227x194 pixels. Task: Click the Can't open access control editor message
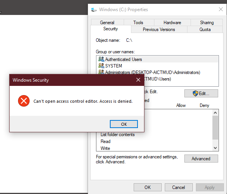[x=83, y=101]
